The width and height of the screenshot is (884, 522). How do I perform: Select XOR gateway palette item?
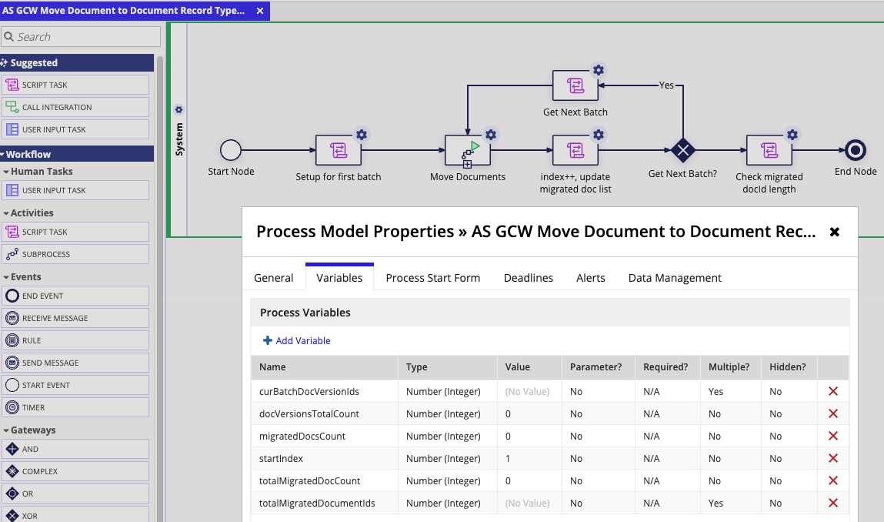pyautogui.click(x=75, y=515)
